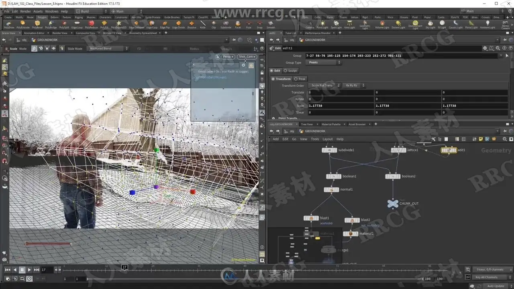Image resolution: width=514 pixels, height=289 pixels.
Task: Activate the PolyBevel shelf tool
Action: point(37,25)
